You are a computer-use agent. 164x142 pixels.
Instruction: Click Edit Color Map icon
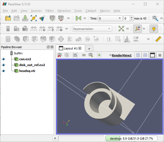tap(17, 29)
